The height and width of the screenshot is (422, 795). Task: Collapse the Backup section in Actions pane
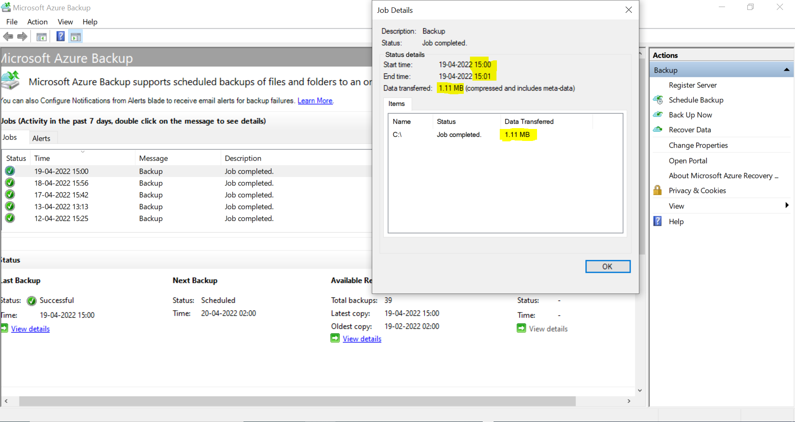tap(786, 70)
